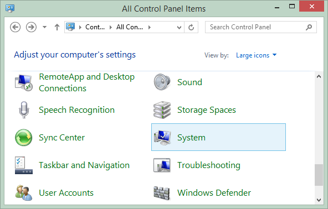Open the Storage Spaces drives icon

pyautogui.click(x=162, y=110)
